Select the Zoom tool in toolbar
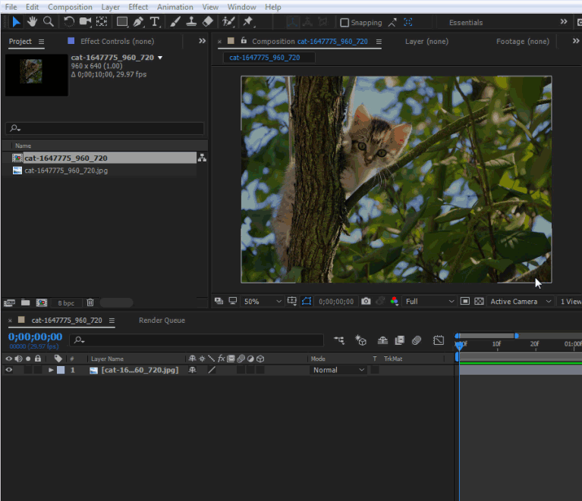This screenshot has height=501, width=582. tap(48, 22)
